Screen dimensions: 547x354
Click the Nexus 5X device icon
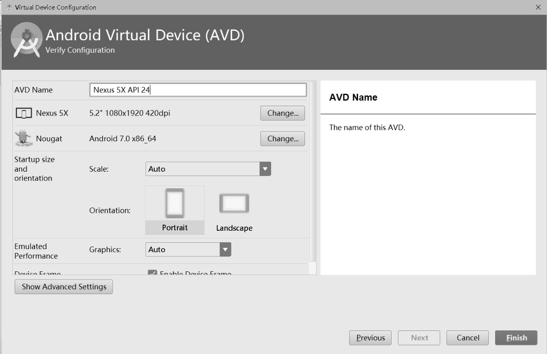point(24,113)
